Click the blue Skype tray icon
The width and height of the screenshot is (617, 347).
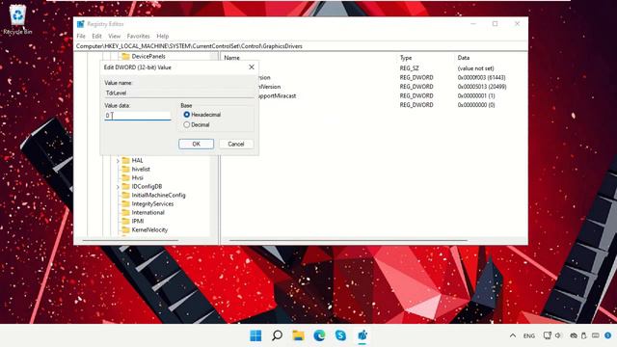608,335
